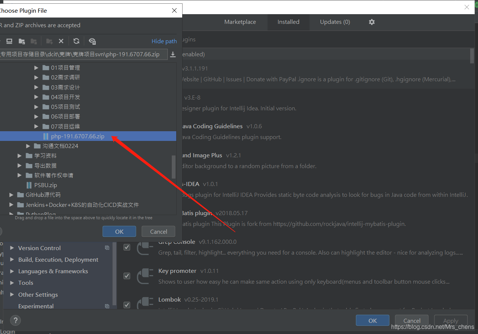Go to project directory icon
This screenshot has height=334, width=478.
pyautogui.click(x=22, y=41)
